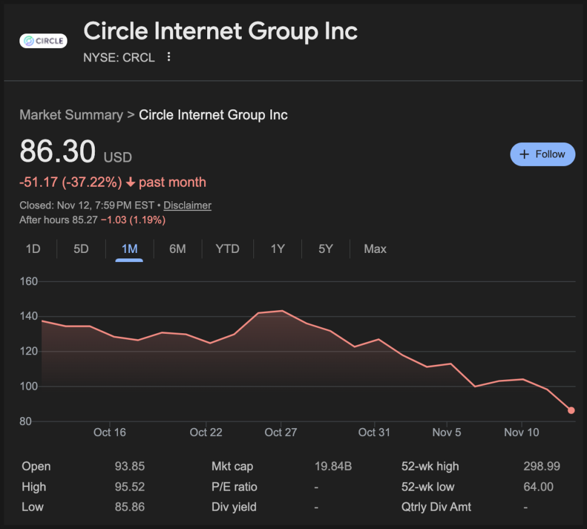Switch chart to 1Y range

pos(278,249)
